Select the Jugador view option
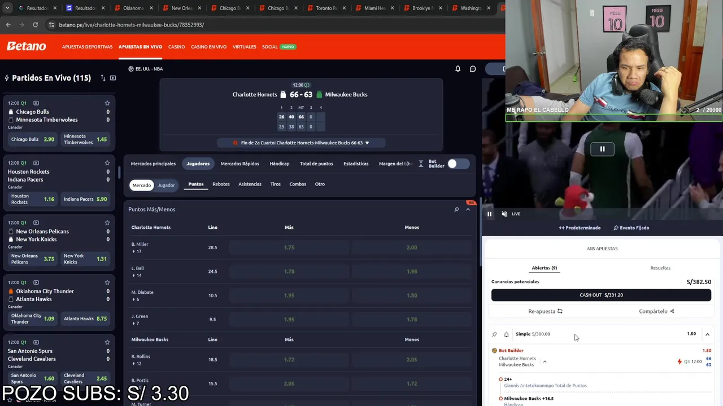This screenshot has width=723, height=406. click(166, 185)
